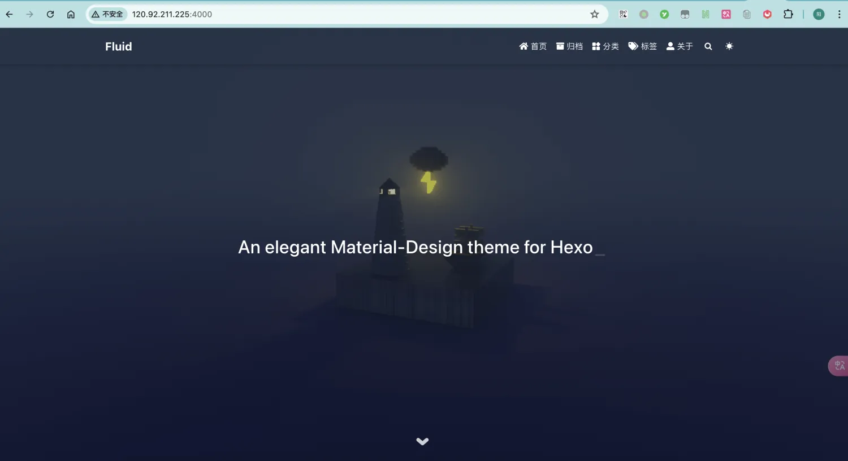Go back to the previous page
Viewport: 848px width, 461px height.
[x=10, y=14]
